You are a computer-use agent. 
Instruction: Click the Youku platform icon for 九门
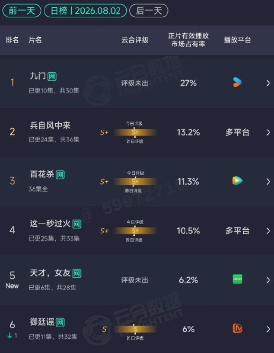[237, 82]
